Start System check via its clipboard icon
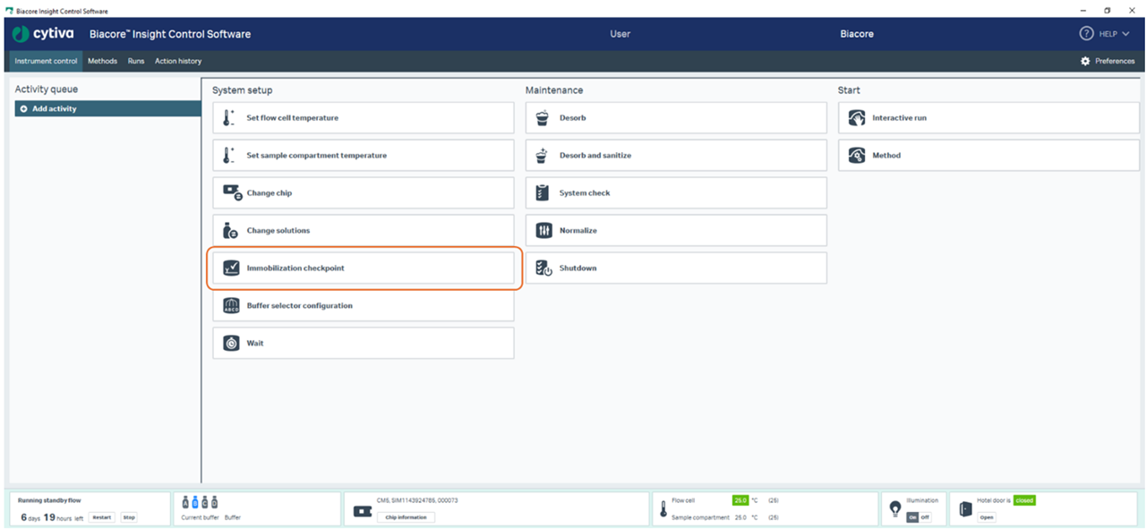 543,192
